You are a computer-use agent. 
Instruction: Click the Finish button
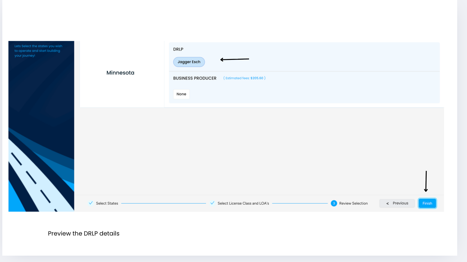point(427,203)
